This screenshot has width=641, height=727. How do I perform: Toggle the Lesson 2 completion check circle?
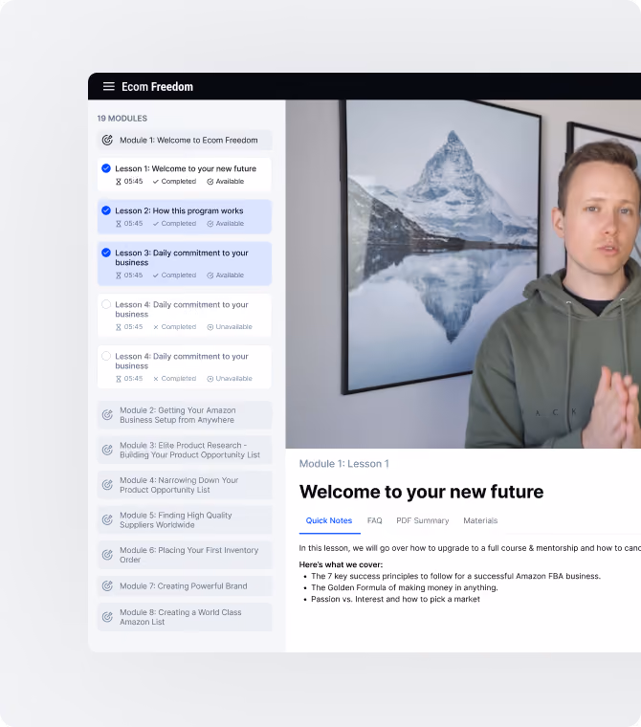tap(106, 210)
